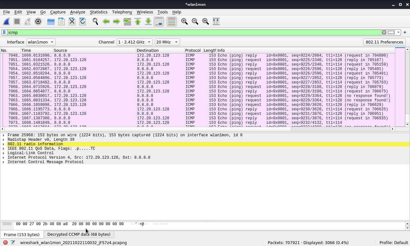Open the Wireless menu
This screenshot has height=246, width=410.
pyautogui.click(x=145, y=12)
